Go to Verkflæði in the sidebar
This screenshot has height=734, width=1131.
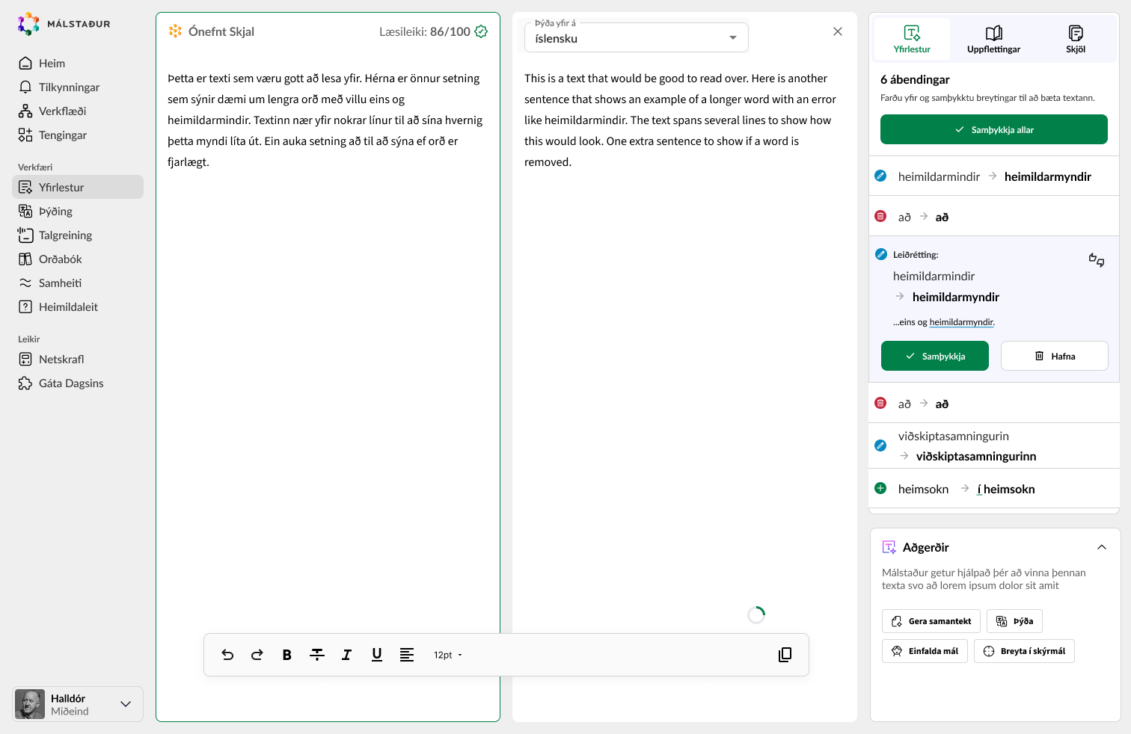78,111
